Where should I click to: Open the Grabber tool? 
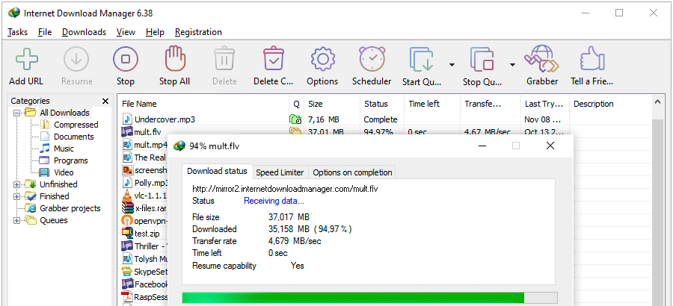tap(542, 59)
